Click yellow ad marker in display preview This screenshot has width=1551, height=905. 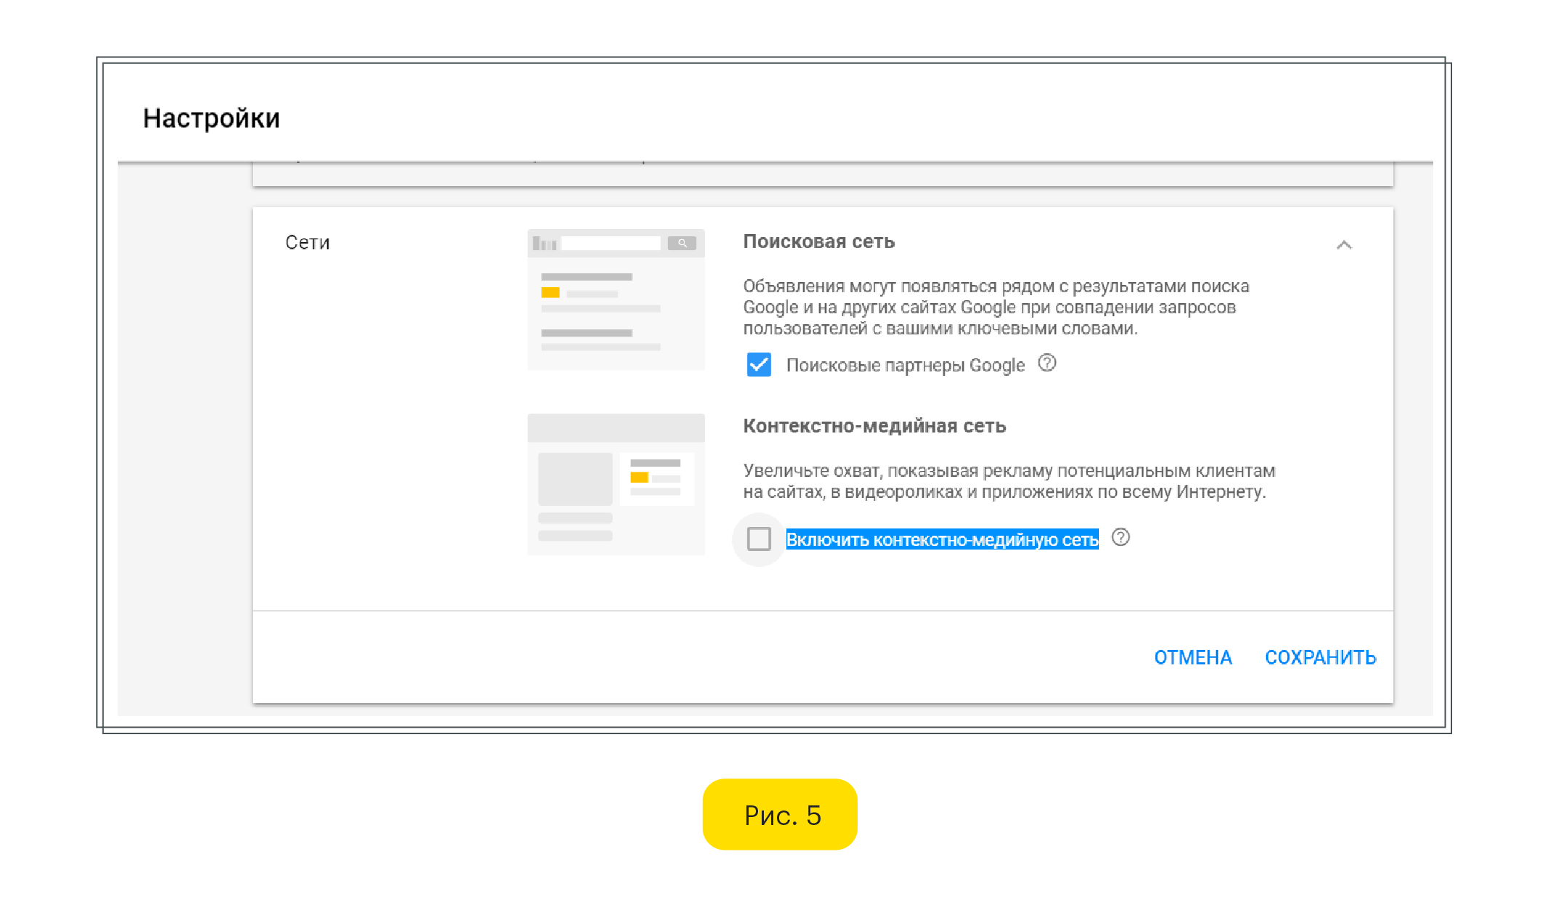[639, 478]
